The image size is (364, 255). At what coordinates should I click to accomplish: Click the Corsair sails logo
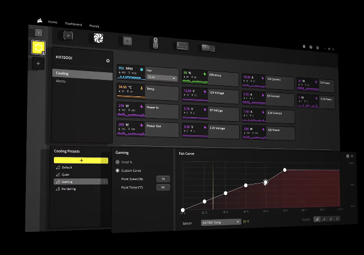pos(40,21)
